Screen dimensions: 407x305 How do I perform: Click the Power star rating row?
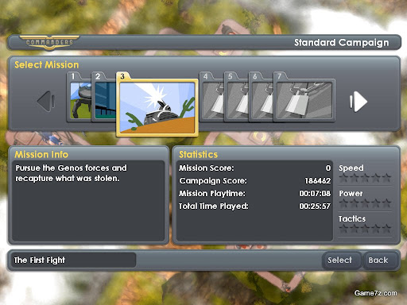pyautogui.click(x=365, y=203)
